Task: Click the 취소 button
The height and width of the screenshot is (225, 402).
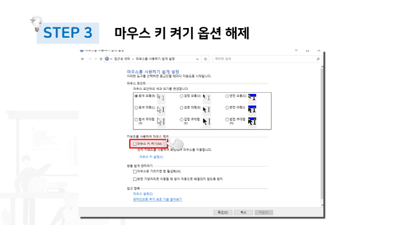Action: coord(243,212)
